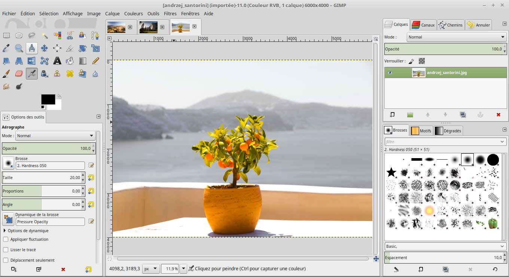Switch to the Dégradés tab

(448, 130)
